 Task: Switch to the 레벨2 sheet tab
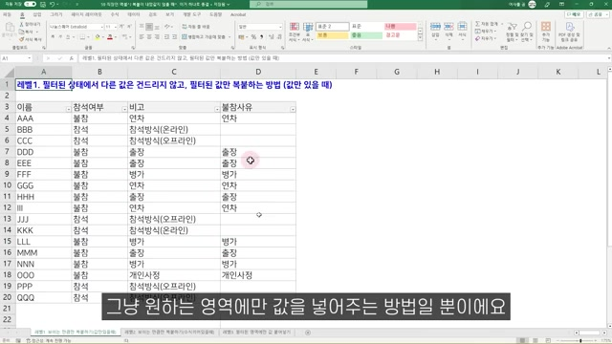pyautogui.click(x=169, y=333)
